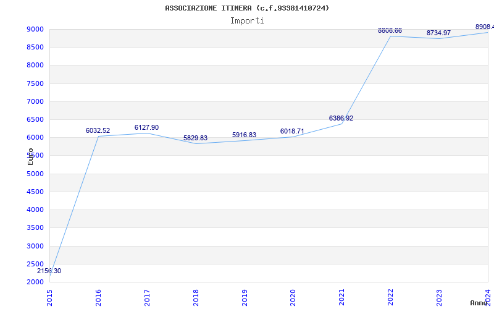The image size is (494, 309).
Task: Select the data label 8734.97
Action: [438, 33]
